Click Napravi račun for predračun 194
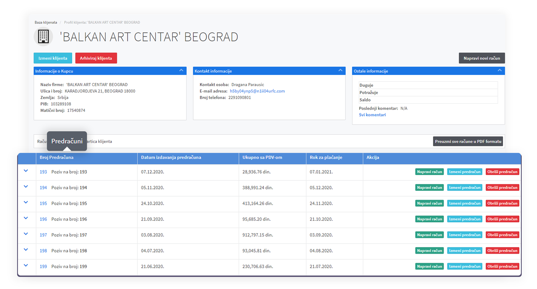The height and width of the screenshot is (289, 537). (x=429, y=188)
